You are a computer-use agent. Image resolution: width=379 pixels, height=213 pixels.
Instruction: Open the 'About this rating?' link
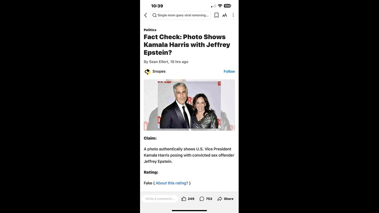click(172, 183)
